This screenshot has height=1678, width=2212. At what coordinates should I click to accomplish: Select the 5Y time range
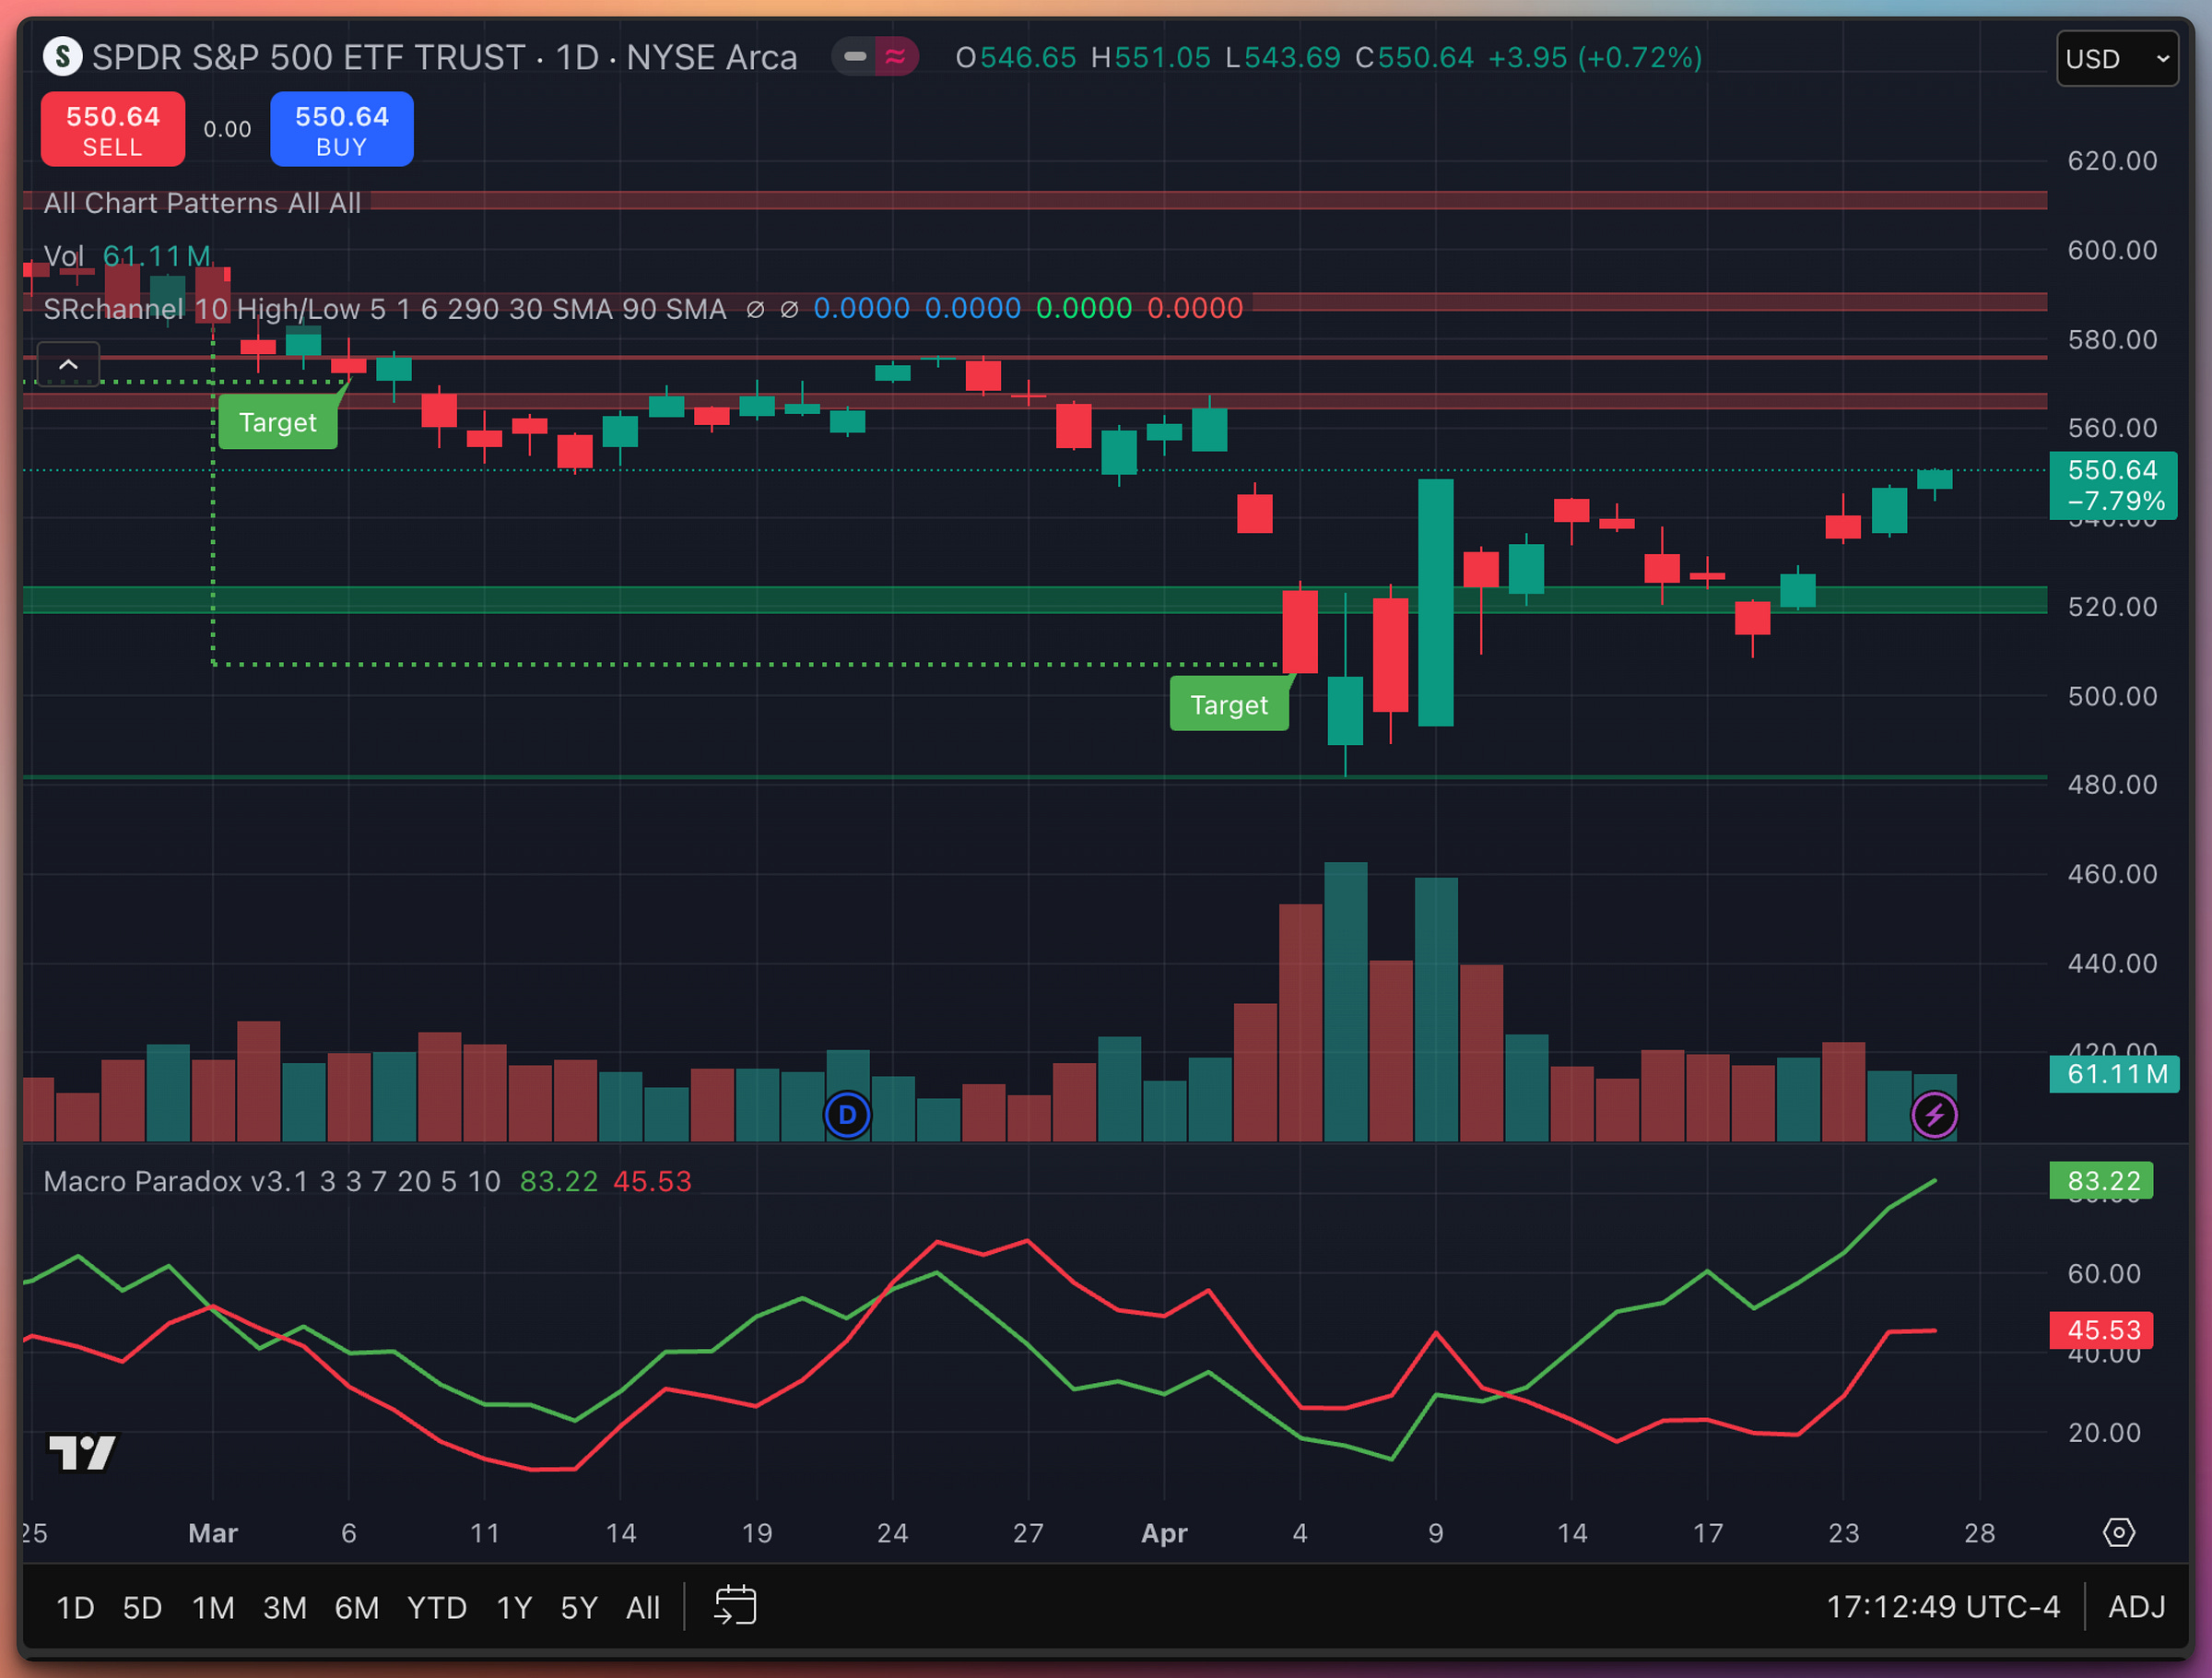tap(579, 1608)
